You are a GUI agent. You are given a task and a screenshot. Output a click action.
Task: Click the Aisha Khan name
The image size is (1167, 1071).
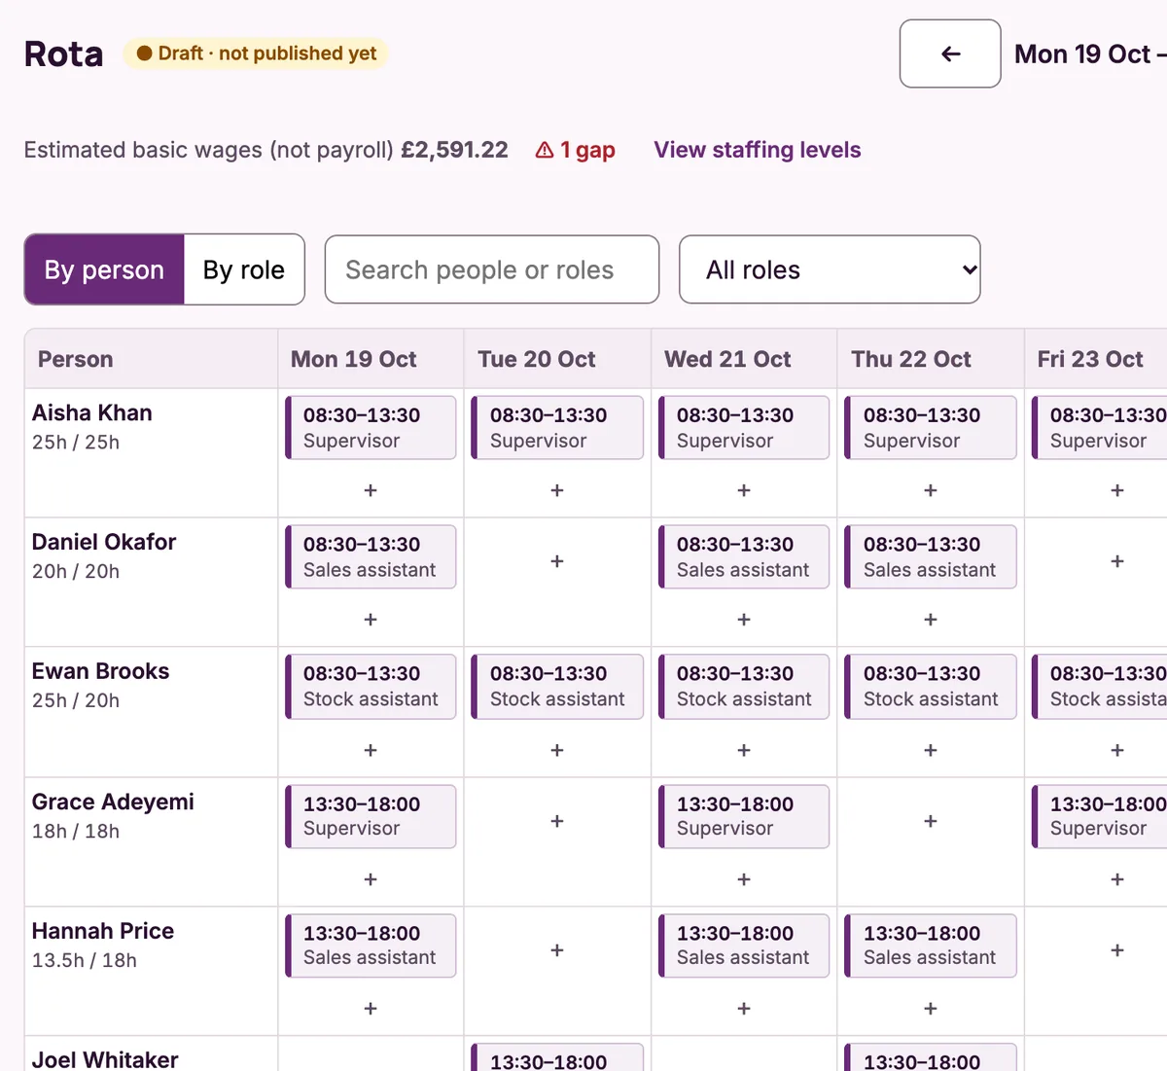(92, 412)
